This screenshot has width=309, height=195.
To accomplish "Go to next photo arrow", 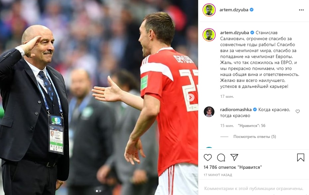I will click(x=191, y=97).
